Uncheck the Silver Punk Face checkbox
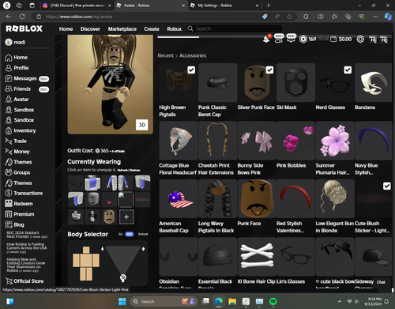This screenshot has height=309, width=395. point(269,70)
